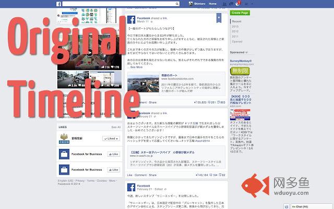
Task: Open the messages icon
Action: (231, 4)
